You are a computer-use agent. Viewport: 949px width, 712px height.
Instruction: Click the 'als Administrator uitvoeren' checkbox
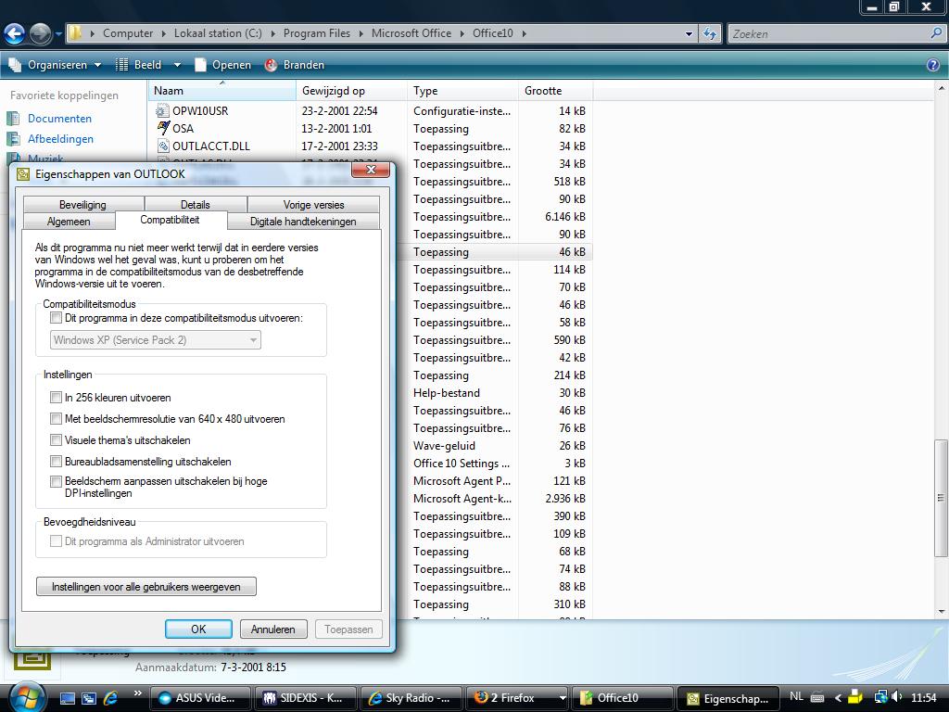click(56, 541)
